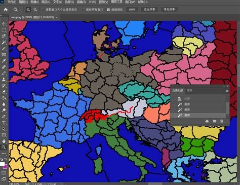Select the Brush tool
The height and width of the screenshot is (185, 240).
click(4, 73)
